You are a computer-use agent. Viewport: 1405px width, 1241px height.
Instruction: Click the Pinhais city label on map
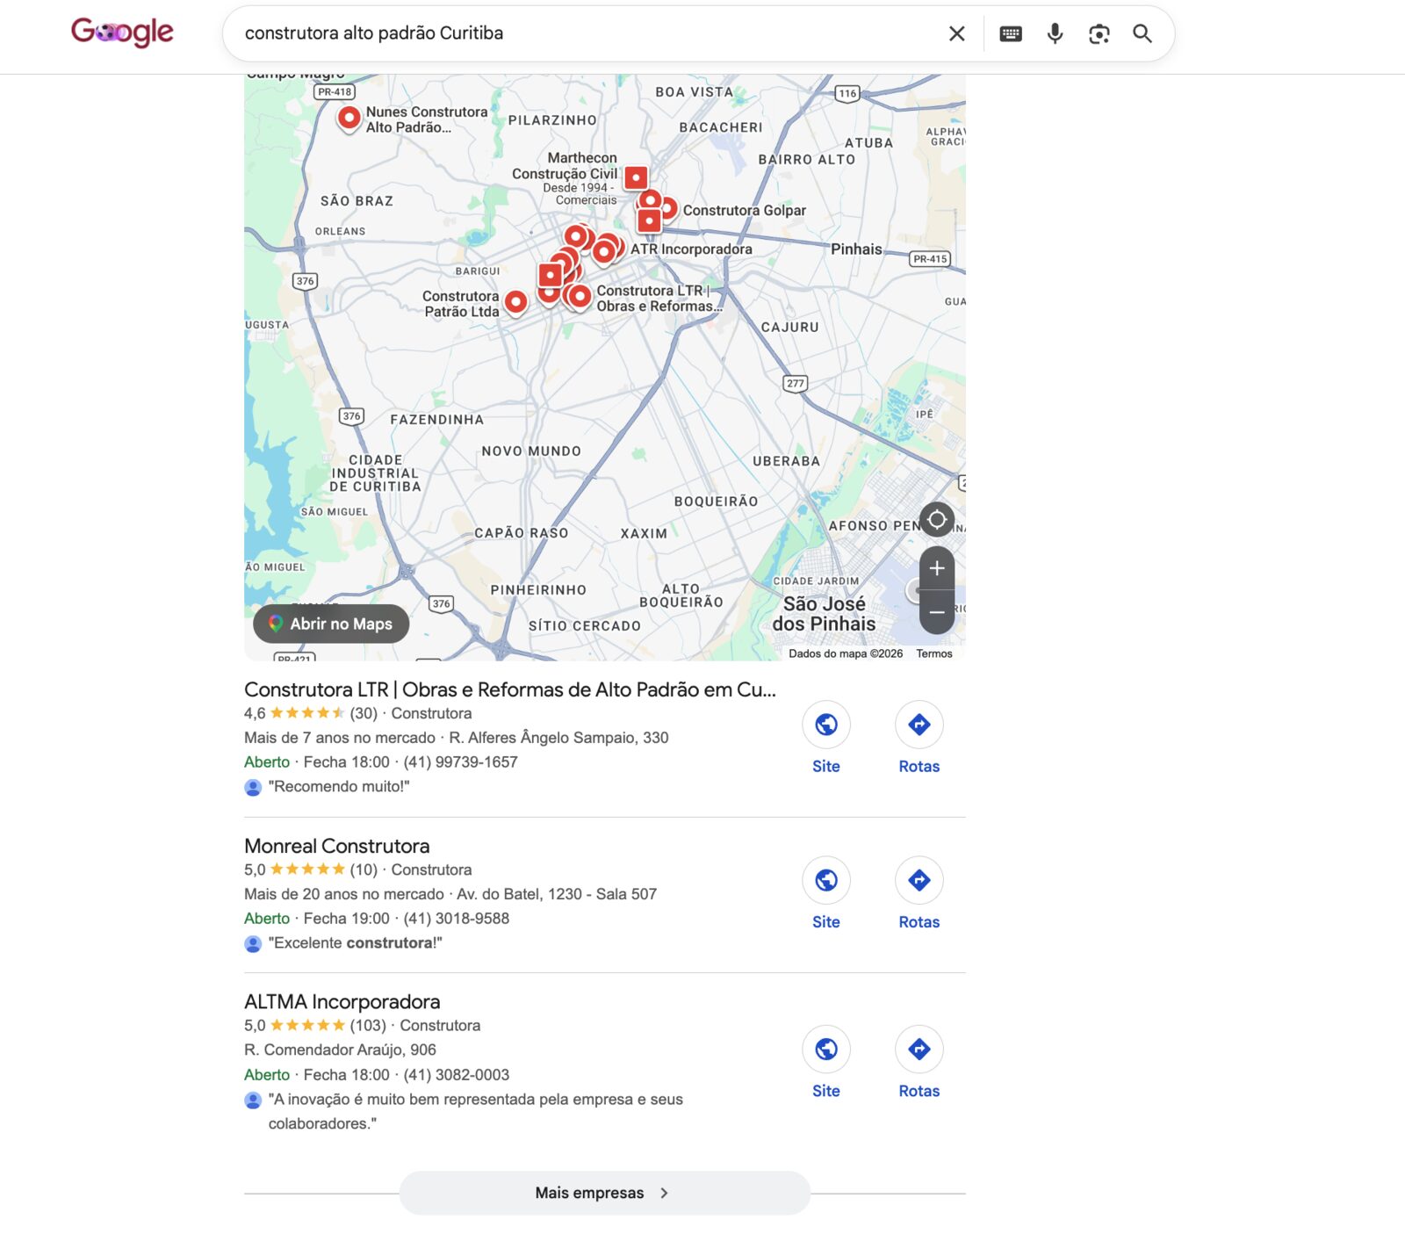coord(856,249)
